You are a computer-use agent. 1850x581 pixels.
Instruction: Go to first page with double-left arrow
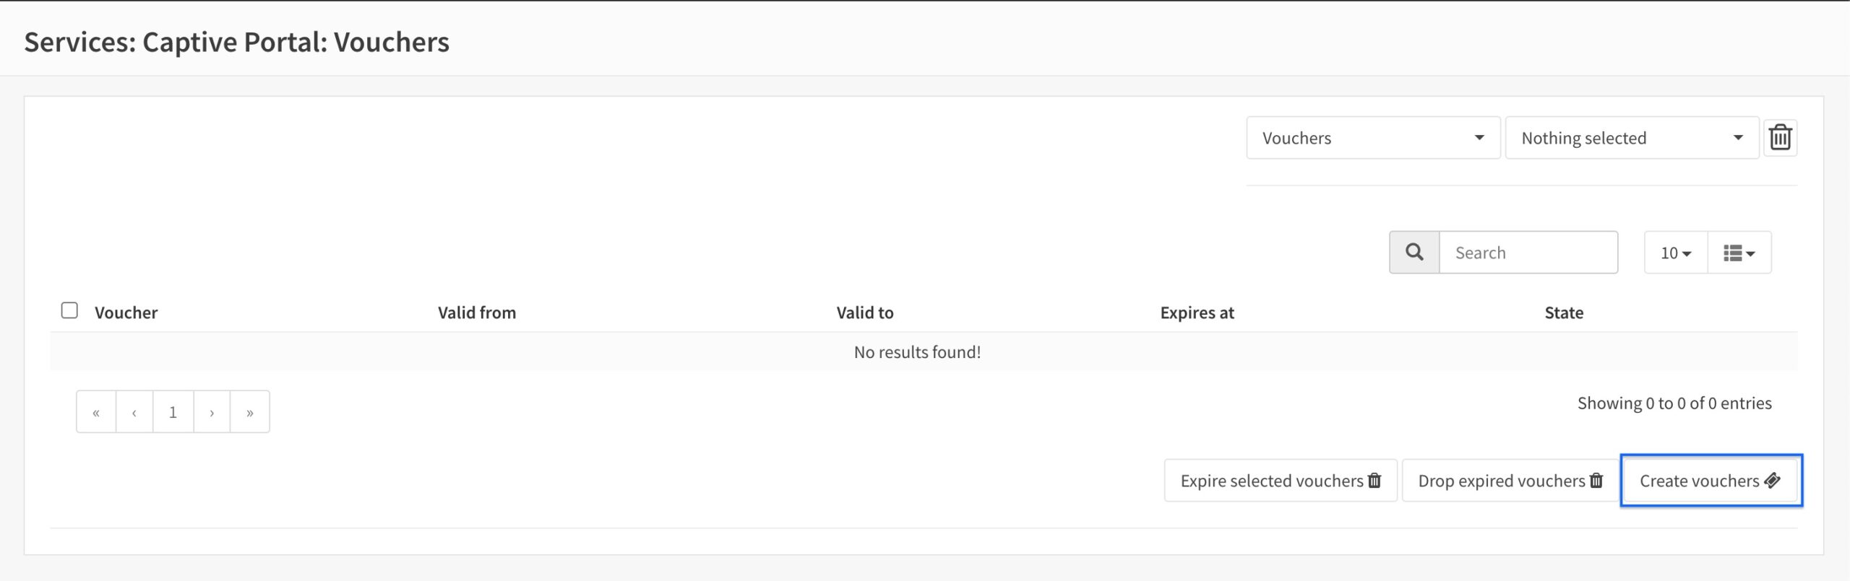tap(96, 412)
